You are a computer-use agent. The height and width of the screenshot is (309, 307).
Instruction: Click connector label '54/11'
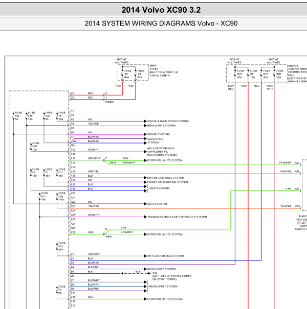pyautogui.click(x=109, y=236)
